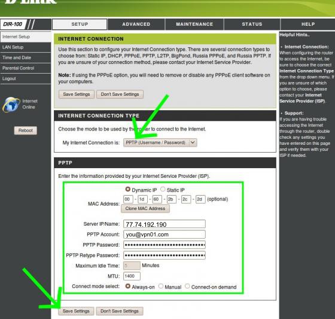
Task: Click the Server IP/Name input field
Action: pyautogui.click(x=165, y=224)
